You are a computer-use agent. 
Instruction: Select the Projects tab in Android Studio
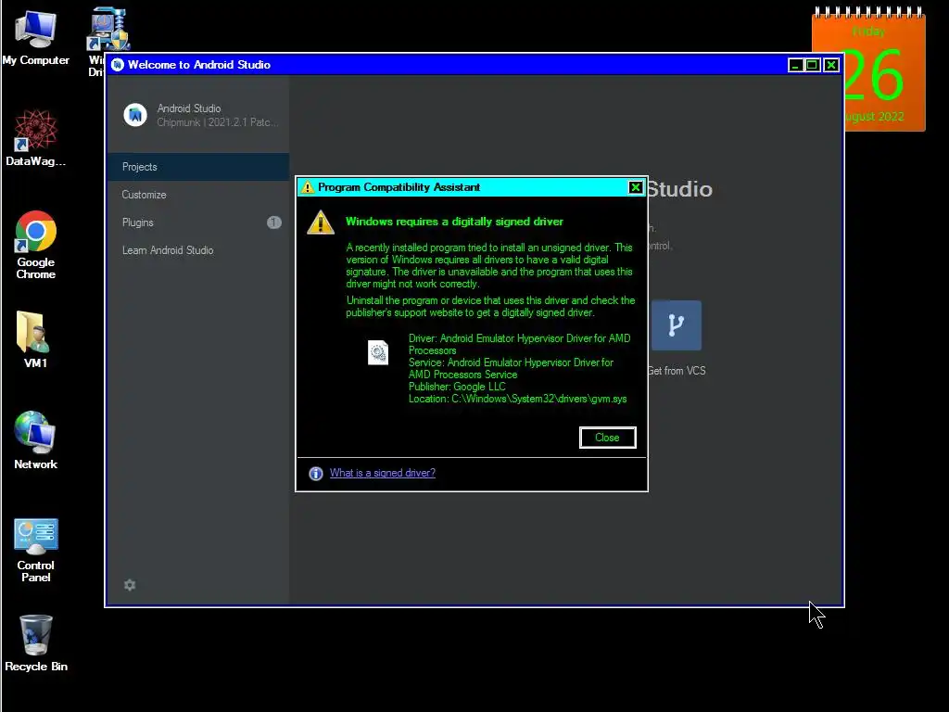[x=198, y=167]
